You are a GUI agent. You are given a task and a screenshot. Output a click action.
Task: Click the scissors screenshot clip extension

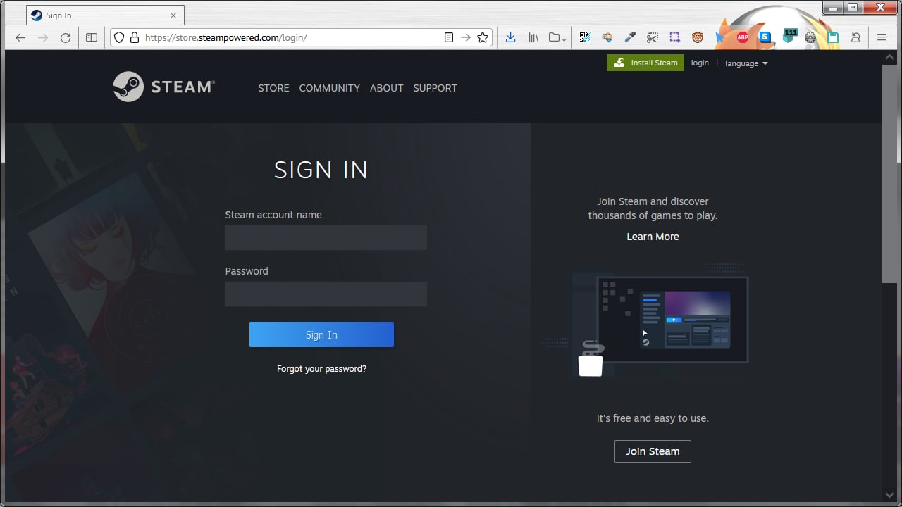click(653, 37)
